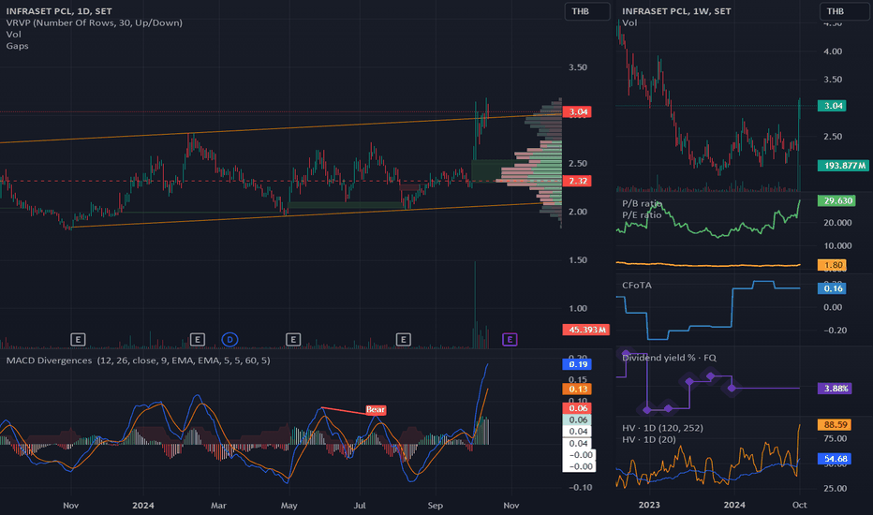873x515 pixels.
Task: Click the 193.877M weekly volume label
Action: [x=843, y=166]
